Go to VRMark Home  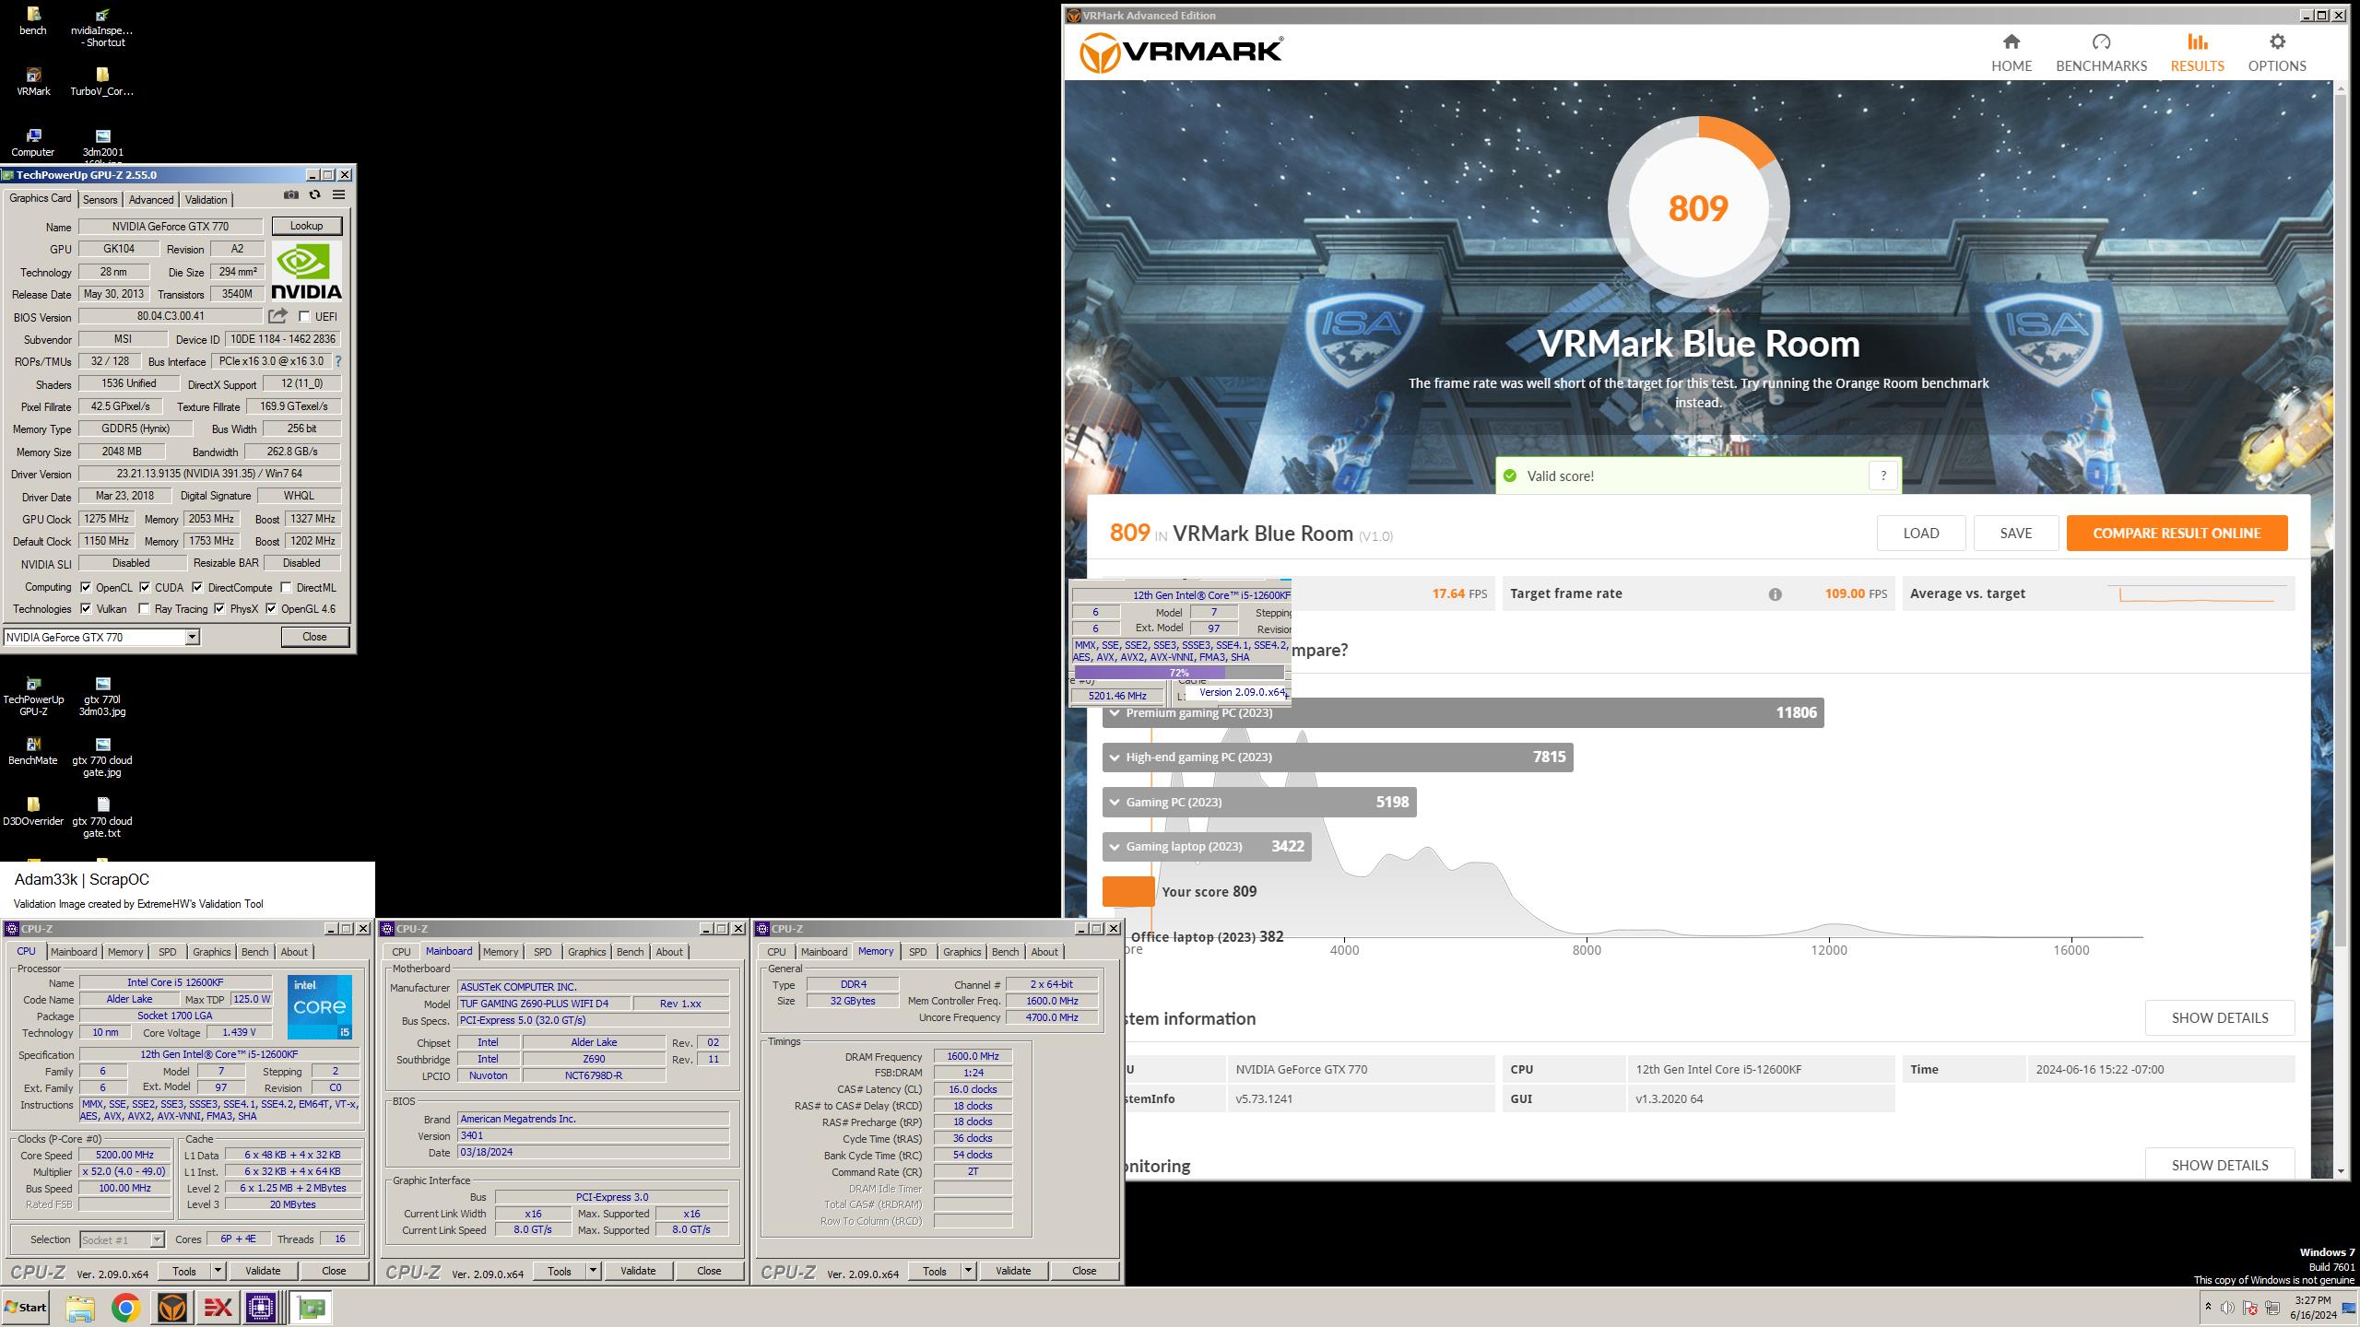pos(2012,53)
